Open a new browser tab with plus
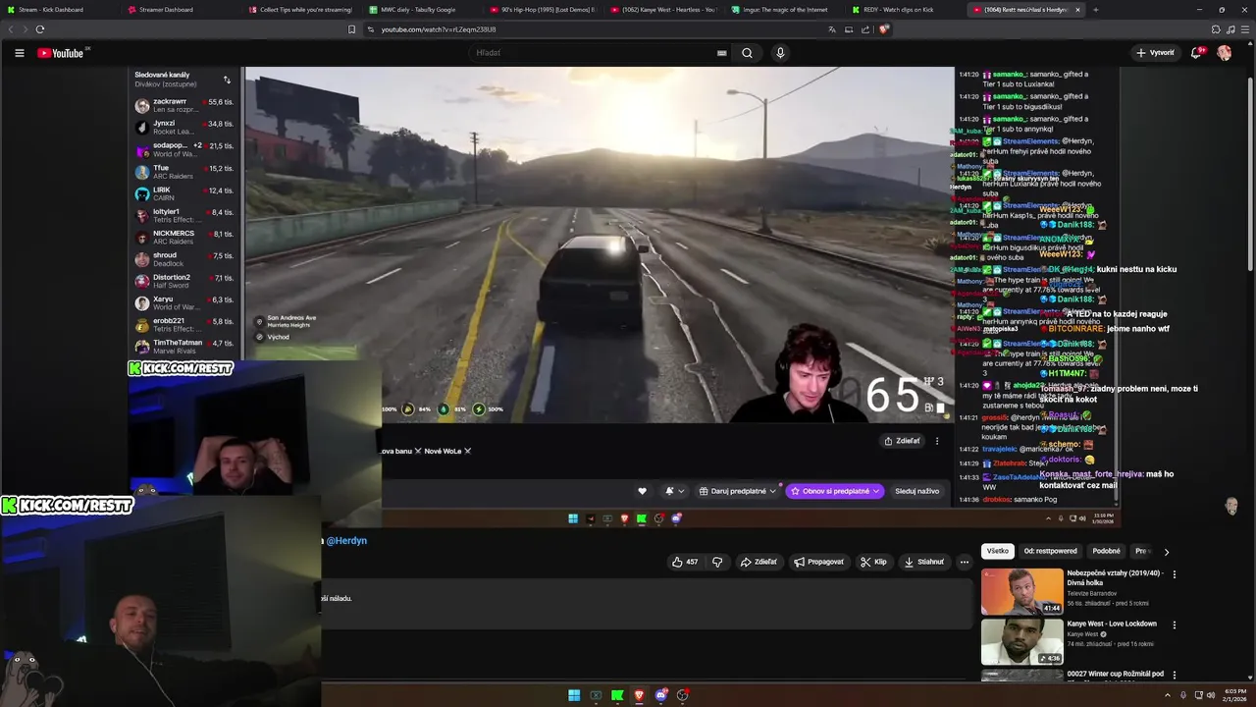 [1095, 10]
